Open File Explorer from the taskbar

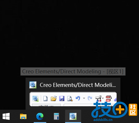[x=23, y=116]
